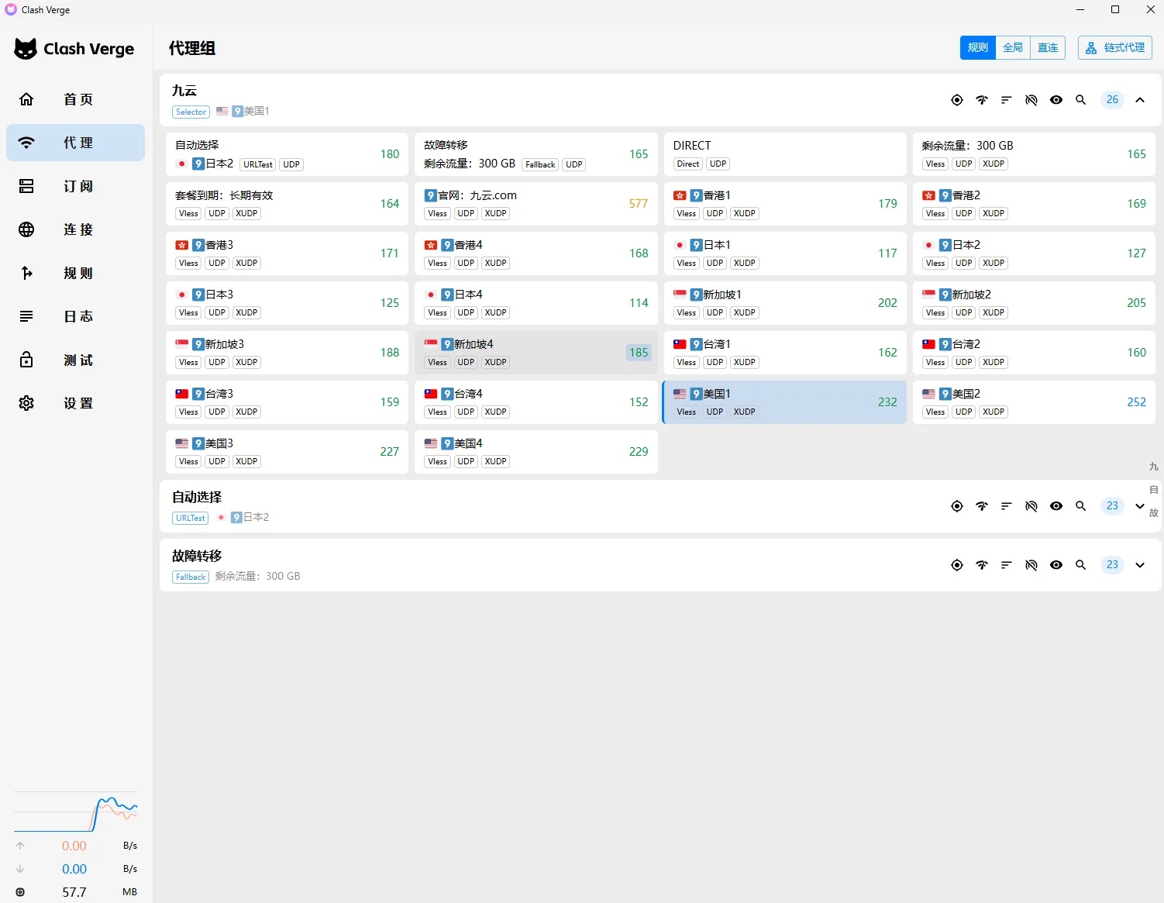This screenshot has height=903, width=1164.
Task: Open 订阅 subscriptions page from sidebar
Action: [x=76, y=186]
